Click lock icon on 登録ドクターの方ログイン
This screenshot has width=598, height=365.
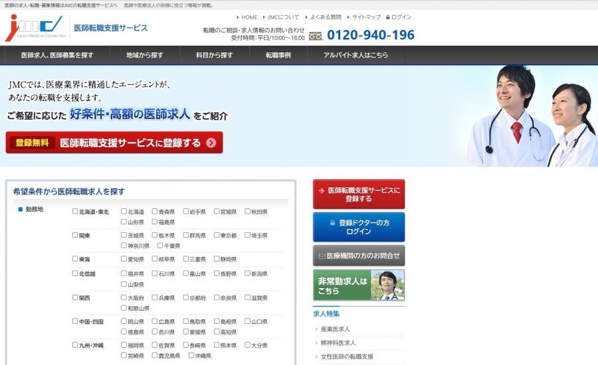(332, 222)
